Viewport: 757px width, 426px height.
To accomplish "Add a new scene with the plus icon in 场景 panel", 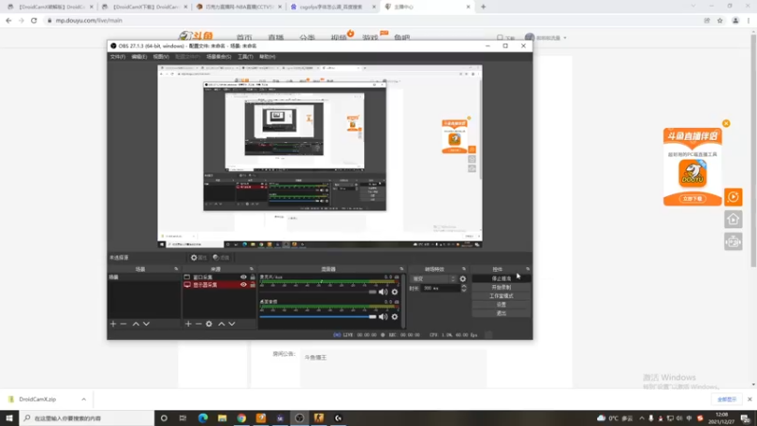I will (113, 324).
